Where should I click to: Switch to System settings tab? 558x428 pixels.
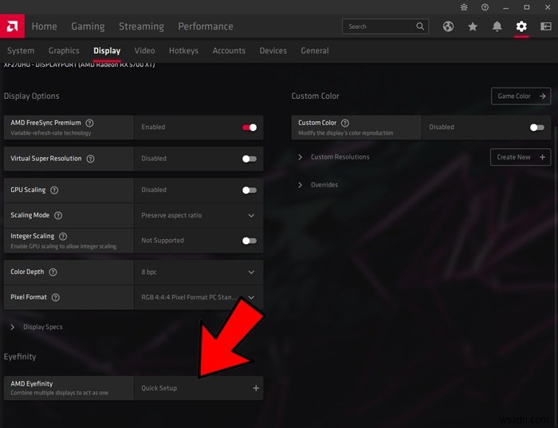[x=21, y=51]
